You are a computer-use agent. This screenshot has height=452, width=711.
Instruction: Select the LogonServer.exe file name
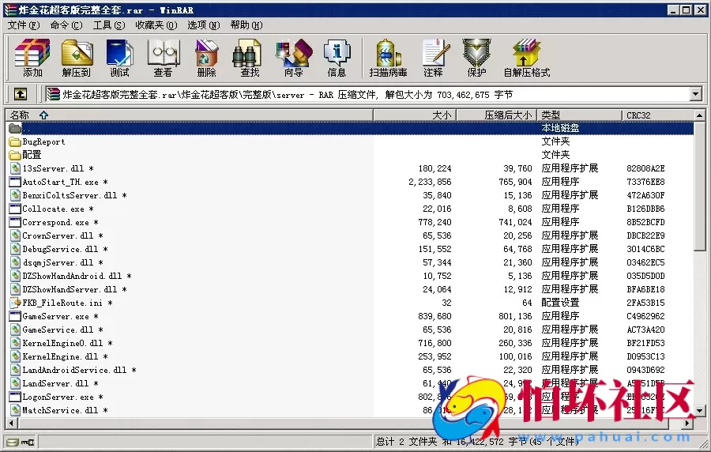(62, 397)
